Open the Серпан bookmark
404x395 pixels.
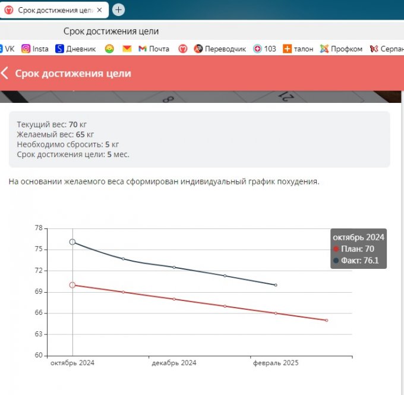386,49
